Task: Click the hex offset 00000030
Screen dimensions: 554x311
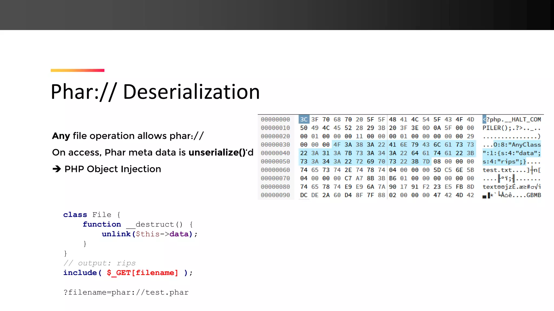Action: coord(275,145)
